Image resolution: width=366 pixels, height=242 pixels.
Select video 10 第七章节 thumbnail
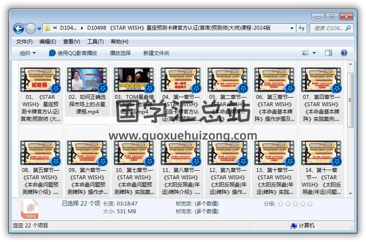point(134,153)
